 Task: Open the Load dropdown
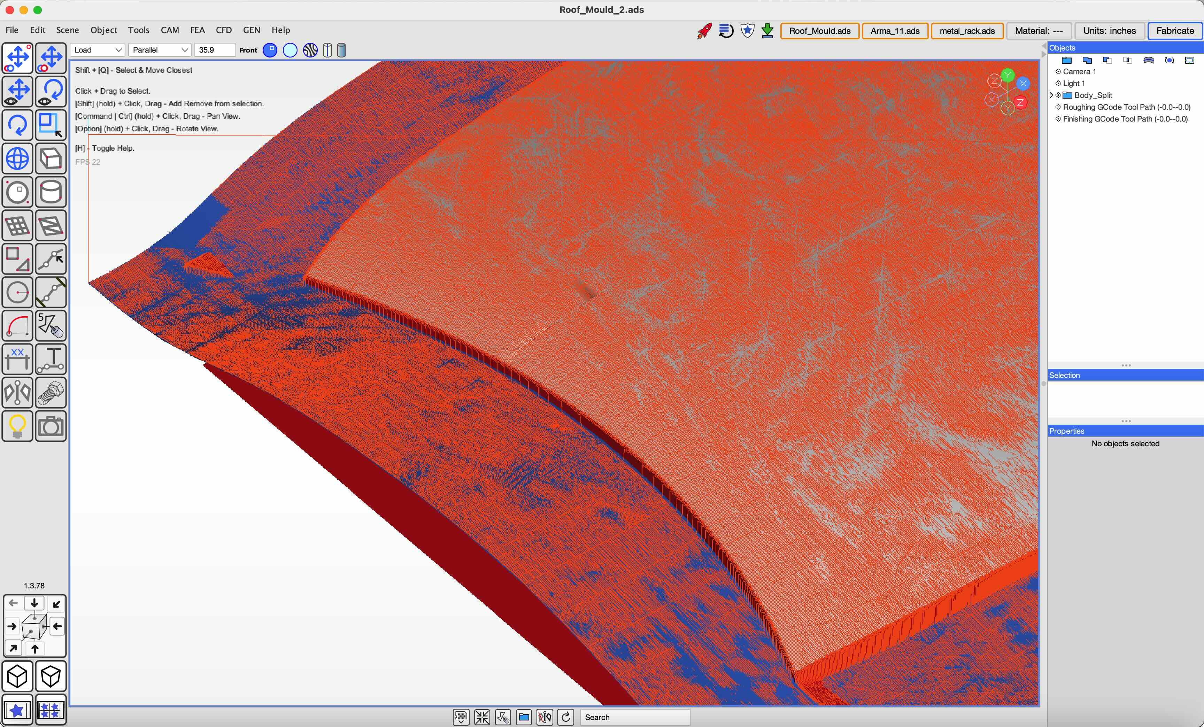point(97,50)
